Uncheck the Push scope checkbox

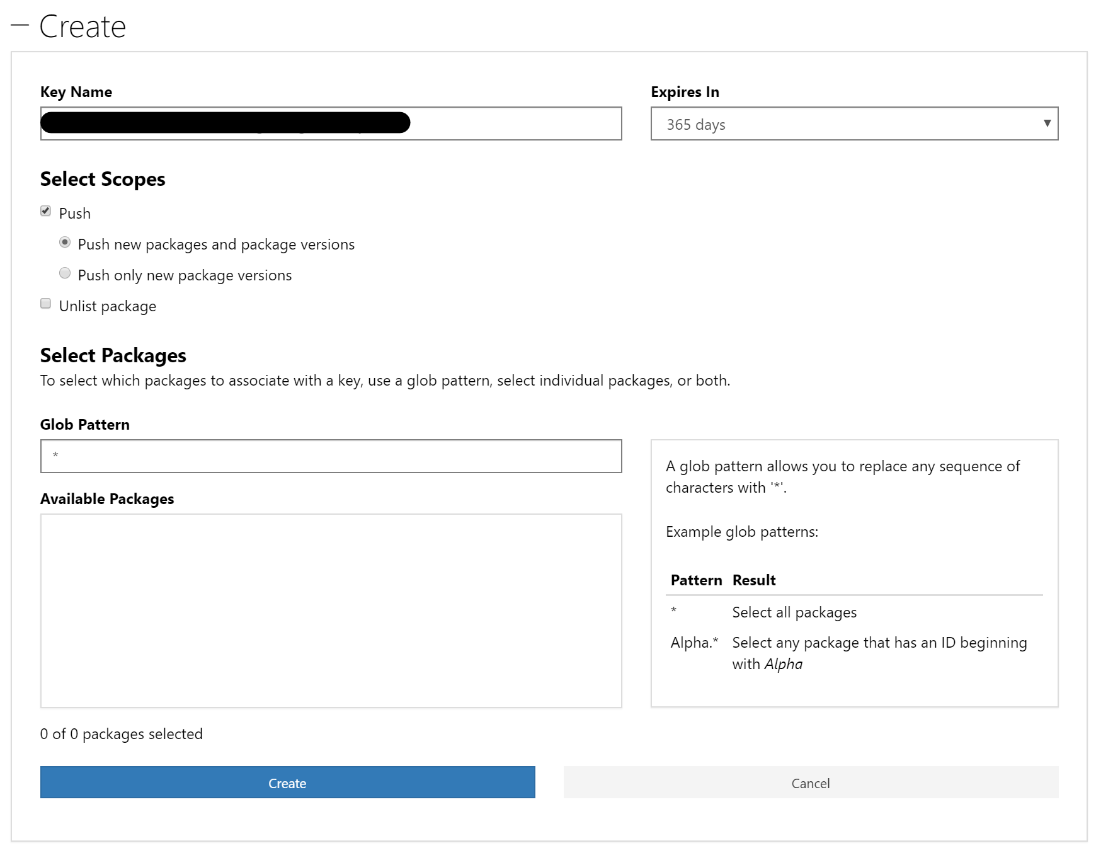pos(46,211)
